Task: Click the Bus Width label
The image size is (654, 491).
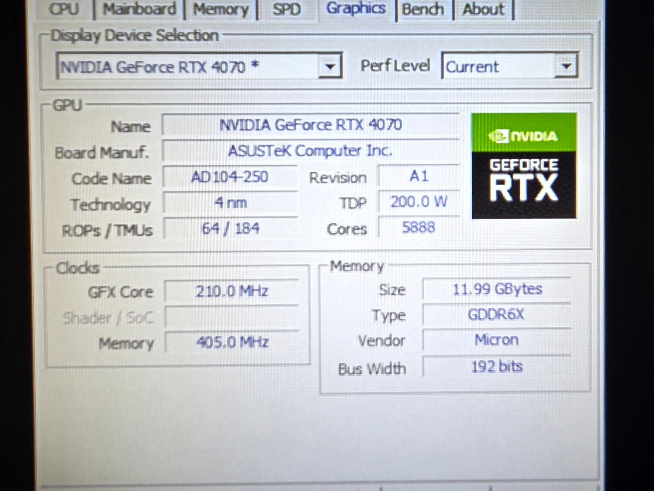Action: [x=372, y=369]
